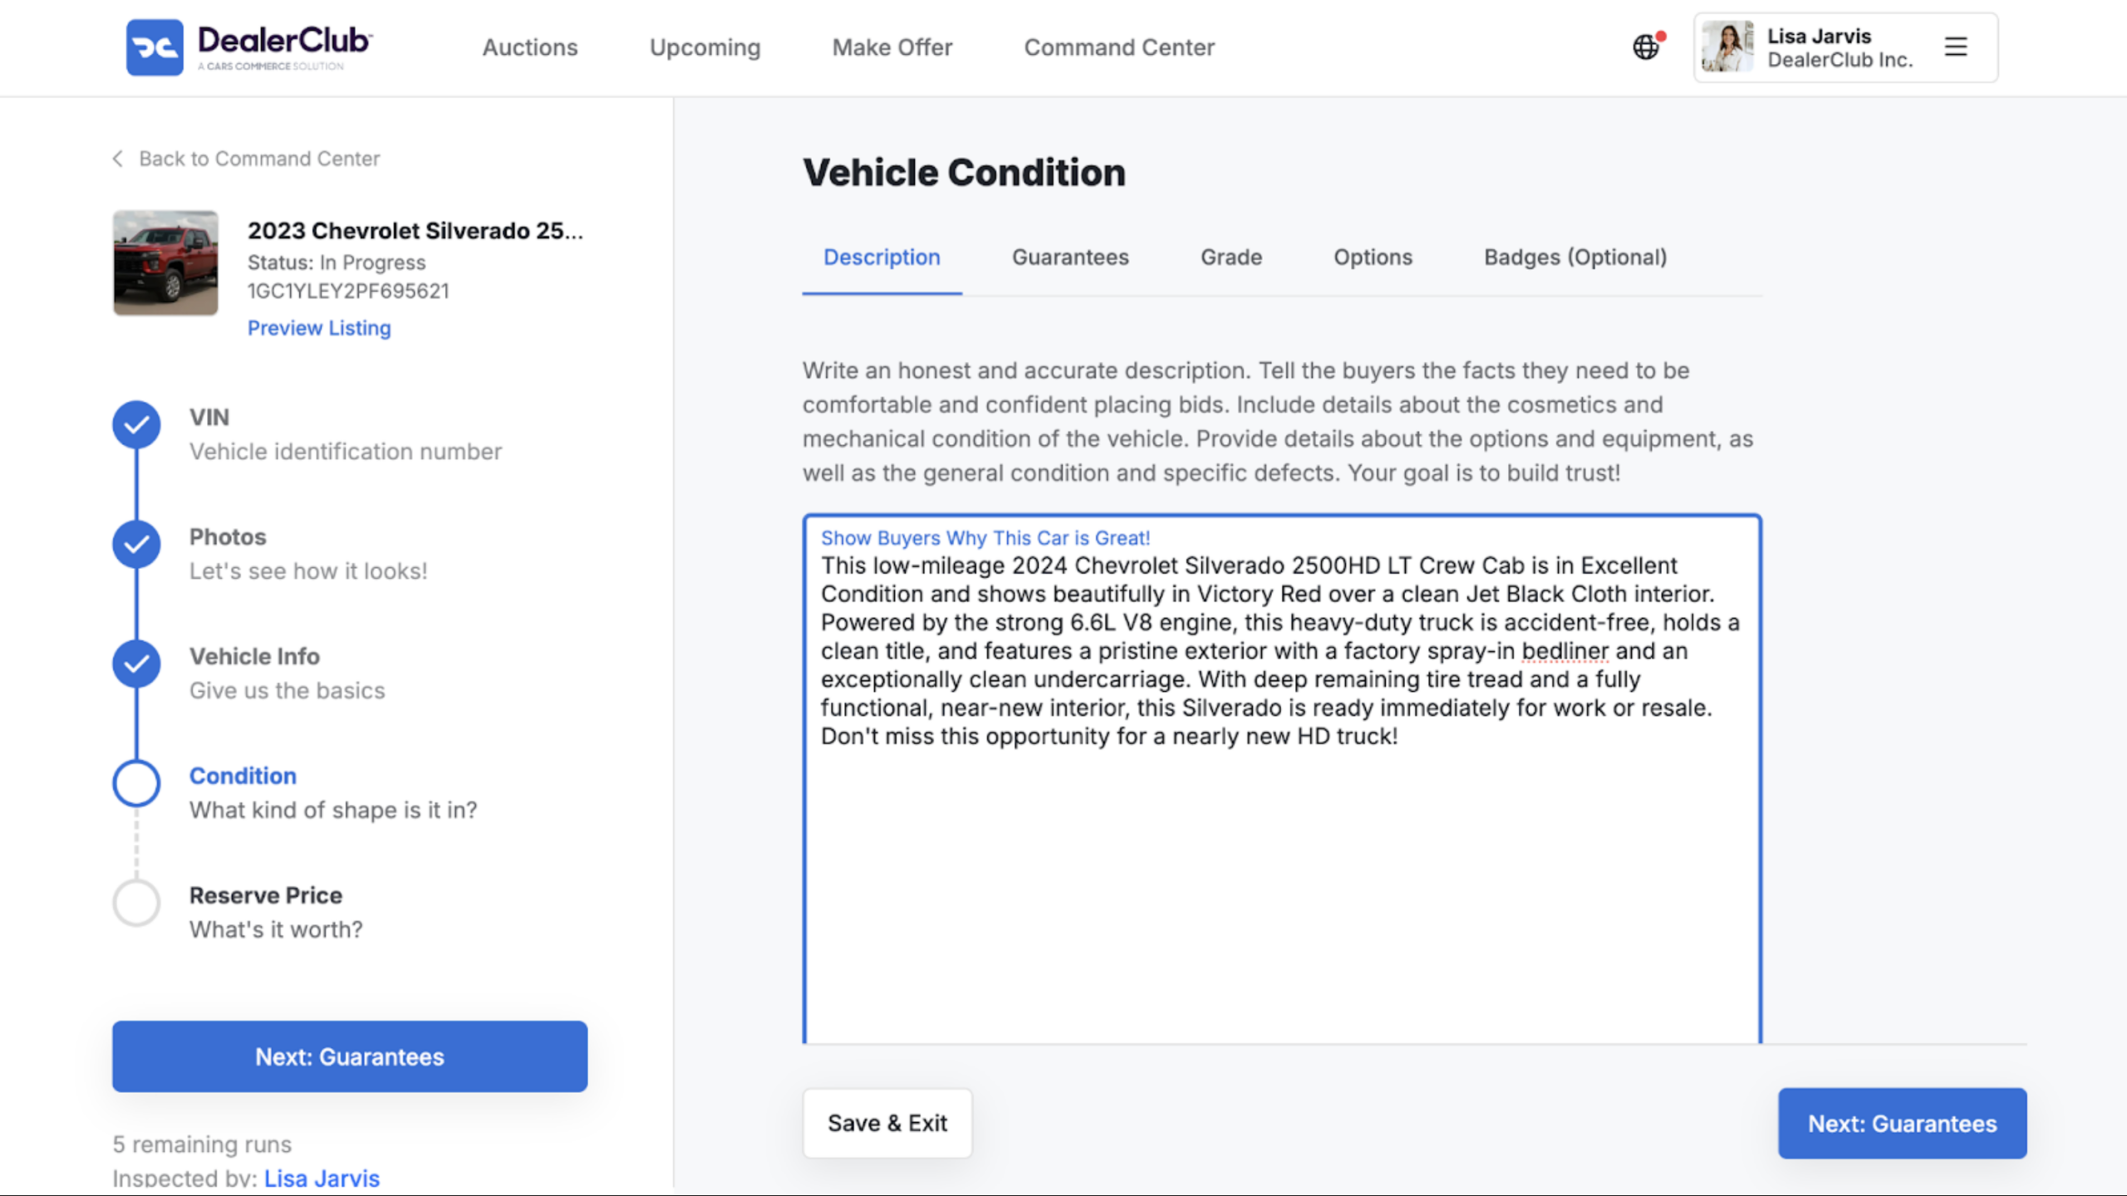Select the Vehicle Info step checkmark
Screen dimensions: 2127x1196
click(x=136, y=664)
